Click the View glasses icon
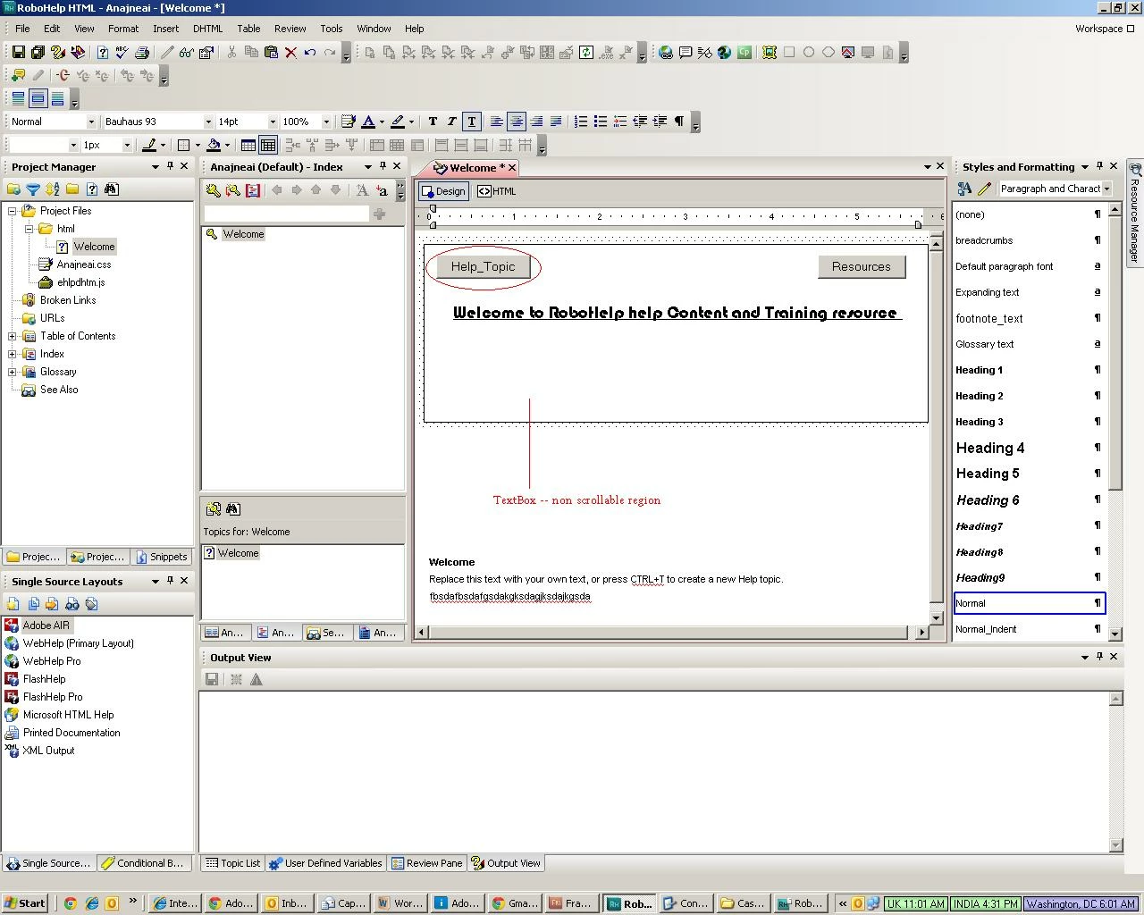This screenshot has height=915, width=1144. (186, 53)
